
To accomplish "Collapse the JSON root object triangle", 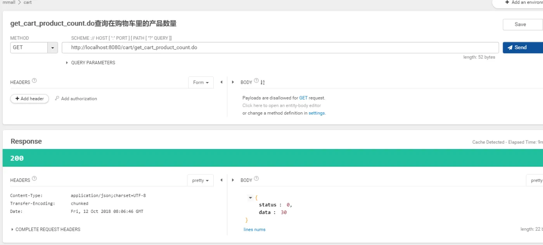I will pyautogui.click(x=250, y=198).
